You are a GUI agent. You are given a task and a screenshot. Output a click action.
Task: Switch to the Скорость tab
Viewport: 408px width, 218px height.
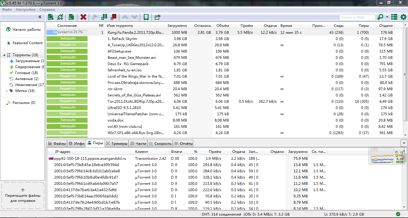tap(160, 143)
